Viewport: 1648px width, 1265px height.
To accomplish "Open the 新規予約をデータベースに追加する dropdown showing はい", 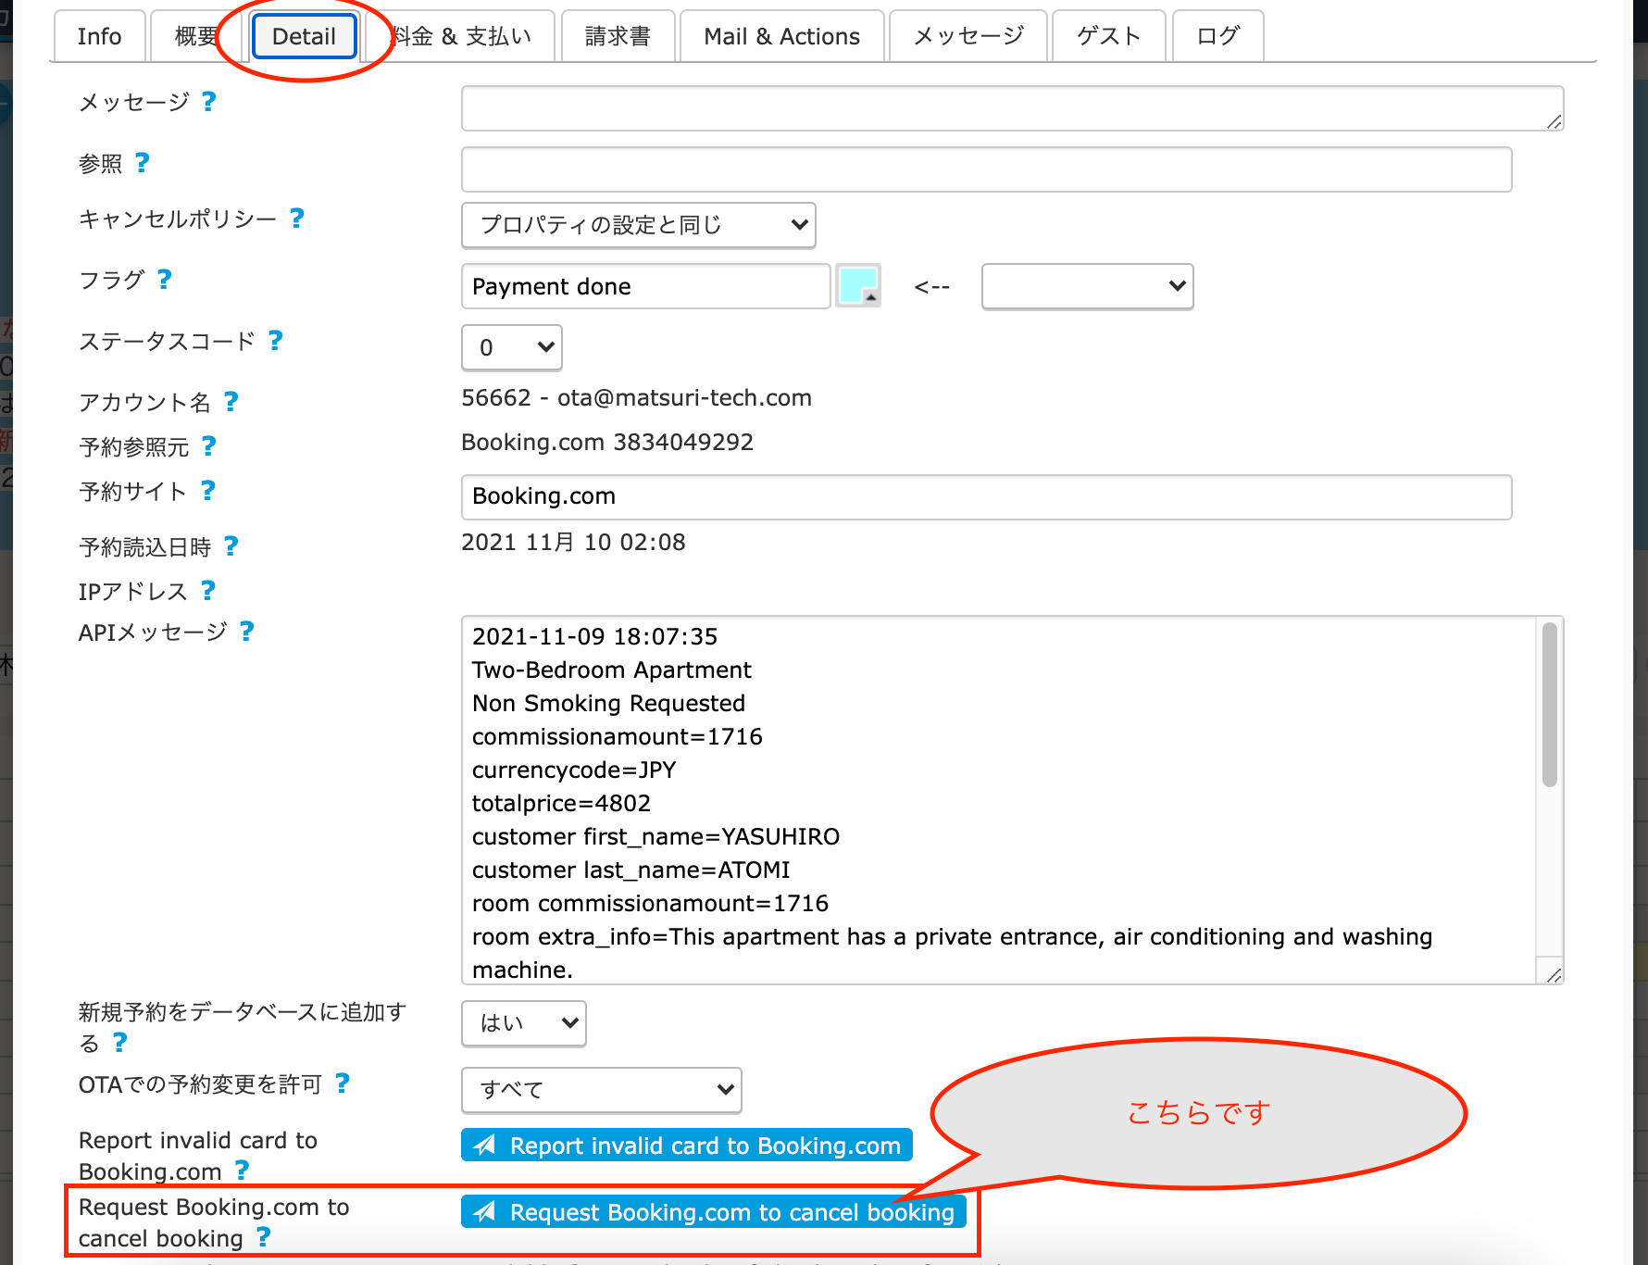I will pos(523,1023).
